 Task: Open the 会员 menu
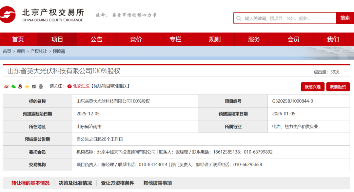pos(293,39)
